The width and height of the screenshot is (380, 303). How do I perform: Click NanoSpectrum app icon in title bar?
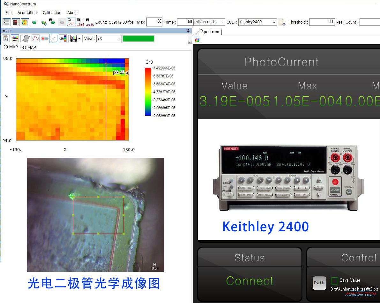(x=6, y=4)
